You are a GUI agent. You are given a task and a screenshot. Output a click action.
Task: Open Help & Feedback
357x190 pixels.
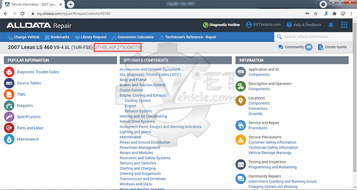[304, 25]
